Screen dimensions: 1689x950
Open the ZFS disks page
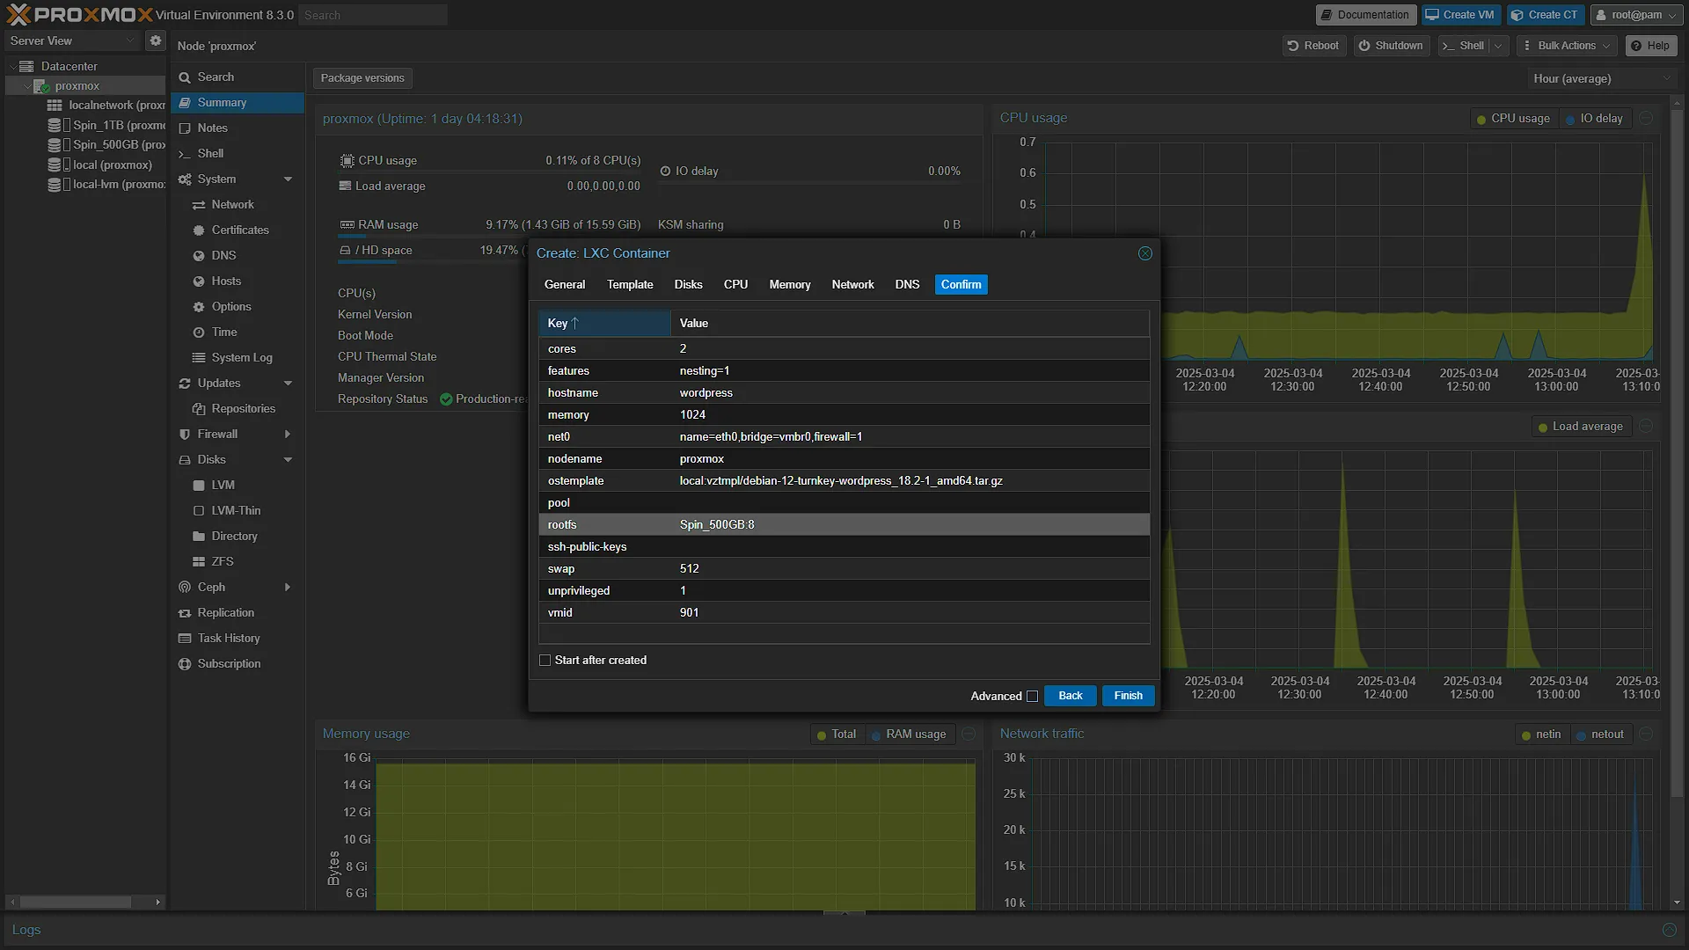(223, 561)
